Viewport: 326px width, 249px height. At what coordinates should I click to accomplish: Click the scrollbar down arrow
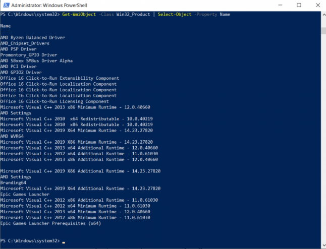pos(323,245)
